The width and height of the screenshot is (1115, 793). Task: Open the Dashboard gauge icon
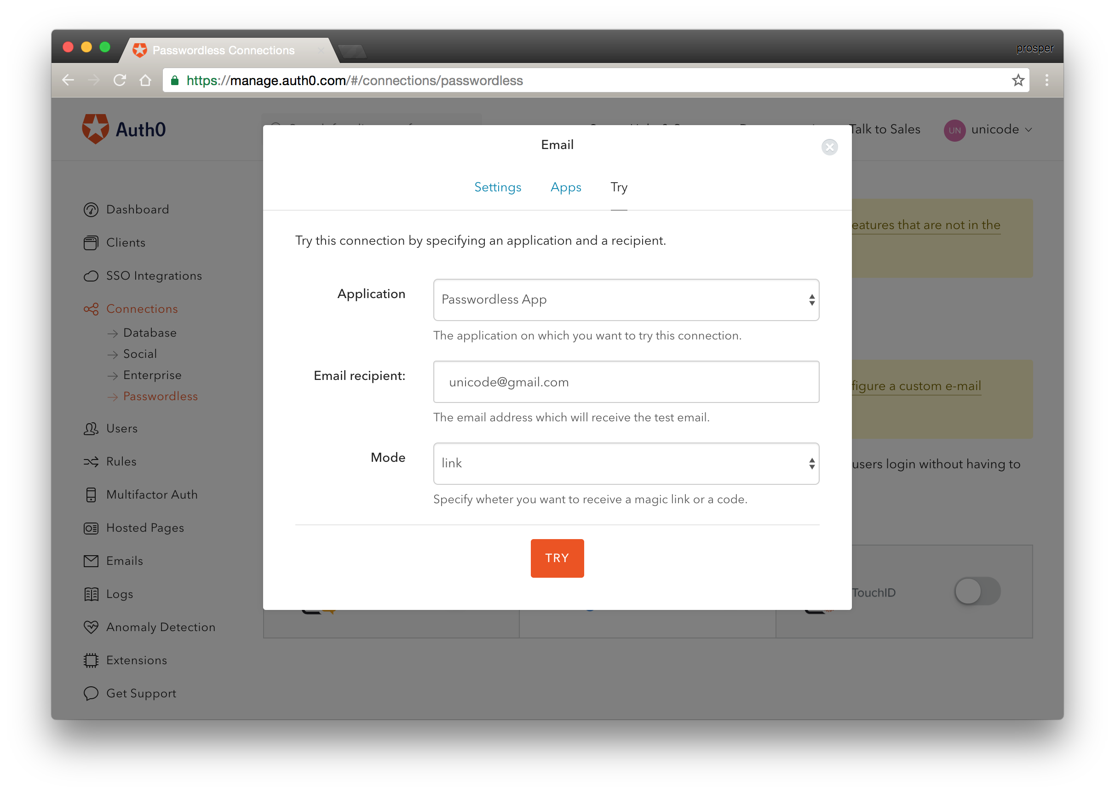click(91, 209)
